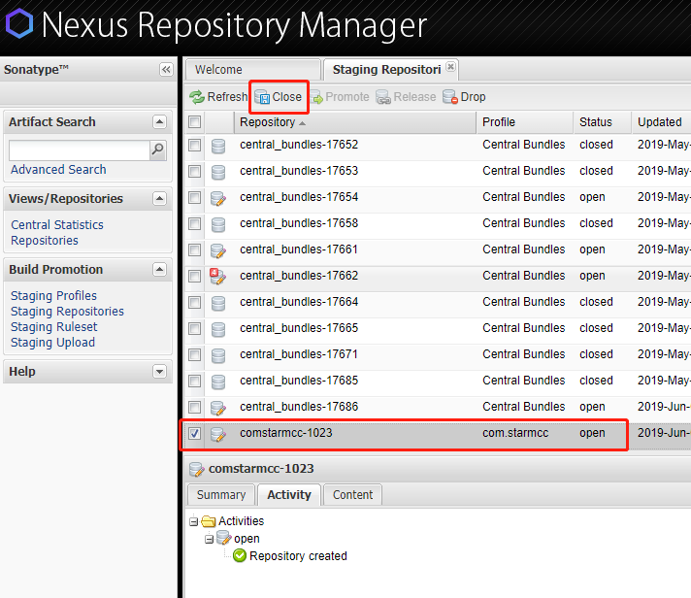This screenshot has width=691, height=598.
Task: Check the central_bundles-17665 checkbox
Action: click(x=194, y=328)
